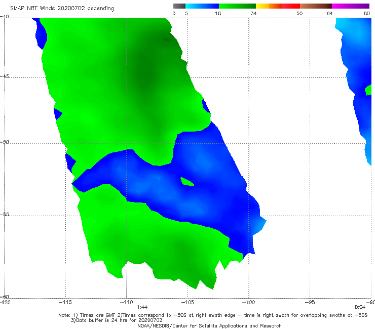Click the small green patch inside the blue wind band
Screen dimensions: 375x329
click(x=187, y=182)
